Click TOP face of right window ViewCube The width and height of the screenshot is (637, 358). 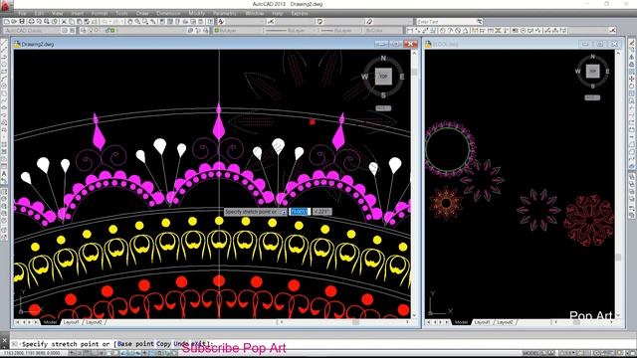(593, 71)
